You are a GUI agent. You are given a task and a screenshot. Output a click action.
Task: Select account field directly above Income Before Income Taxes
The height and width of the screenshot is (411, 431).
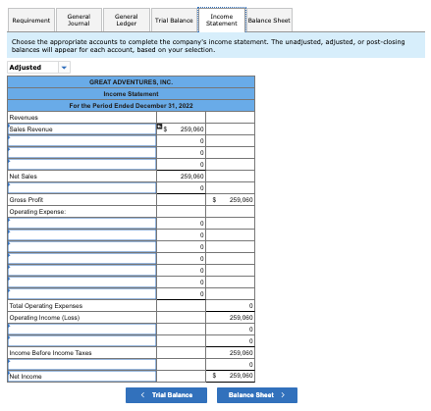(x=82, y=341)
